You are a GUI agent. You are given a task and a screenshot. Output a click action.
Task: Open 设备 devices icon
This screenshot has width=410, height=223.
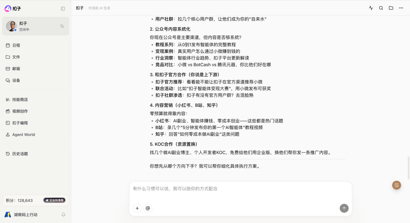pyautogui.click(x=8, y=80)
